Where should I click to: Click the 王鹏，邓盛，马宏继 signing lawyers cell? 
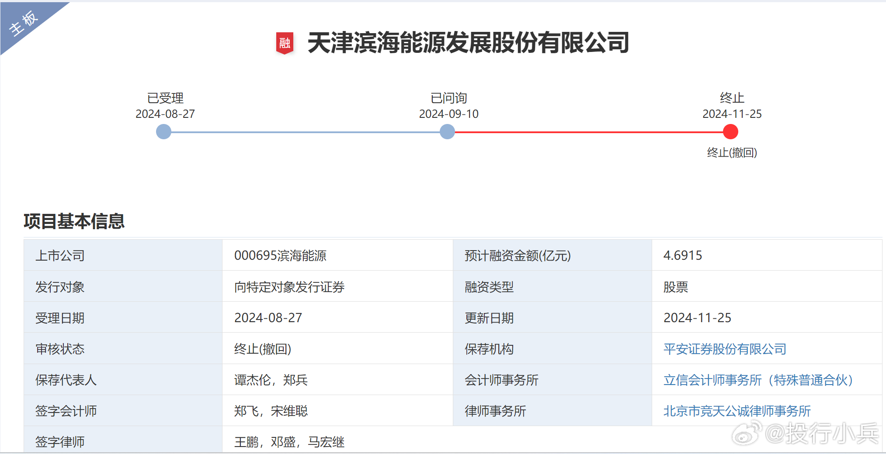[552, 440]
